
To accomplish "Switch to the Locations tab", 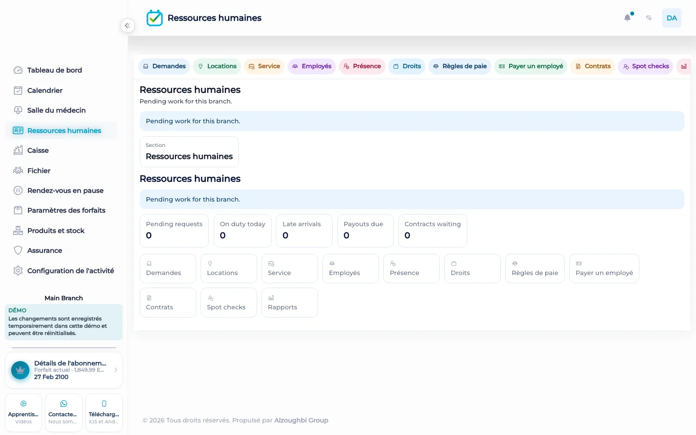I will [217, 66].
